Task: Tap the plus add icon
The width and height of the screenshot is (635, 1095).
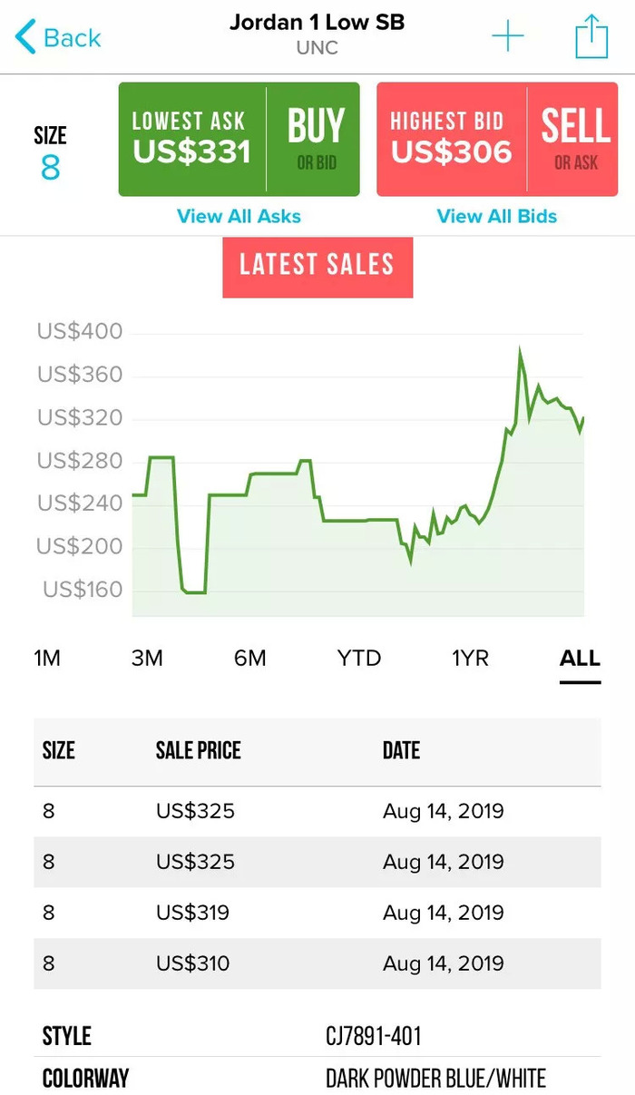Action: [508, 36]
